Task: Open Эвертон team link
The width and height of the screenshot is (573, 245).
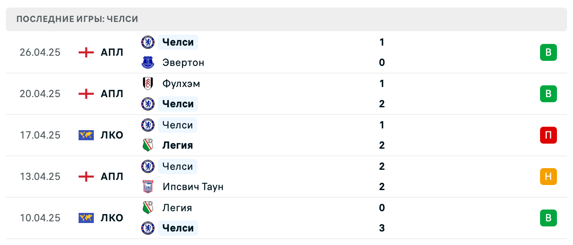Action: 183,63
